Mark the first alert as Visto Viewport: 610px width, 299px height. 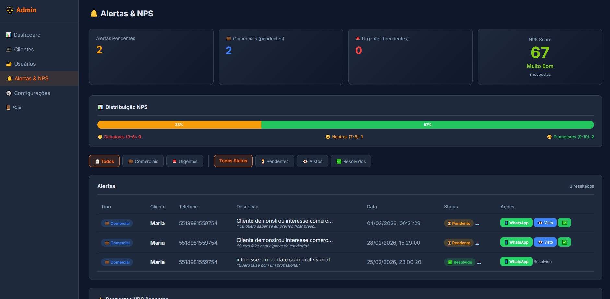545,223
